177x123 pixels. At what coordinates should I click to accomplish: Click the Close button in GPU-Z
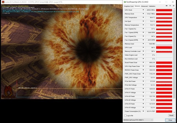coord(170,120)
